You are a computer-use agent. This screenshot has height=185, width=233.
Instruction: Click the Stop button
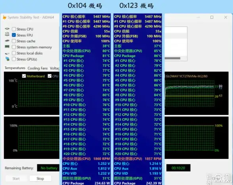(x=40, y=178)
